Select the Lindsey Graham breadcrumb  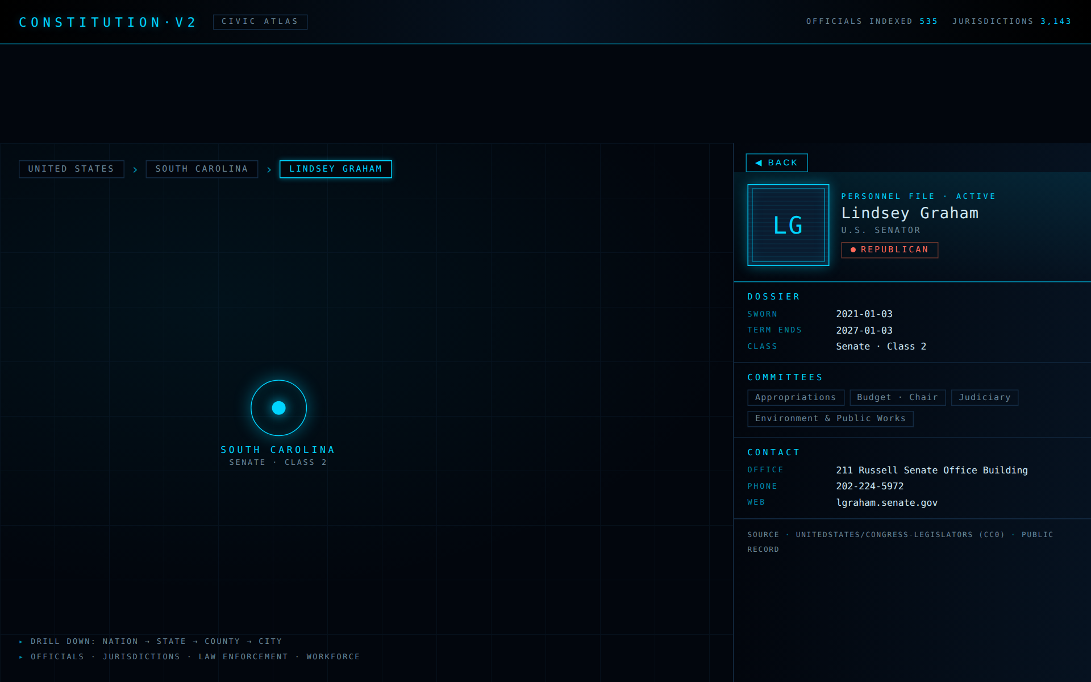[x=336, y=169]
